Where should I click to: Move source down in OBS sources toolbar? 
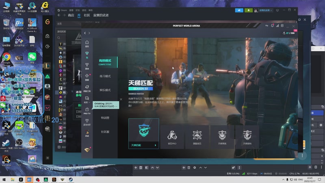click(206, 168)
